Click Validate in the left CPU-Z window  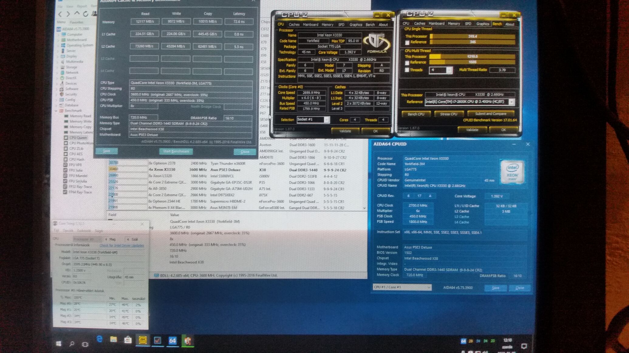coord(345,131)
